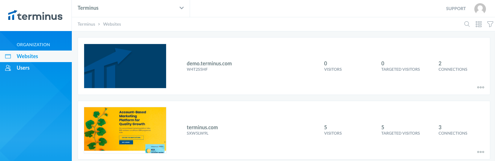
Task: Click the Websites breadcrumb
Action: point(112,24)
